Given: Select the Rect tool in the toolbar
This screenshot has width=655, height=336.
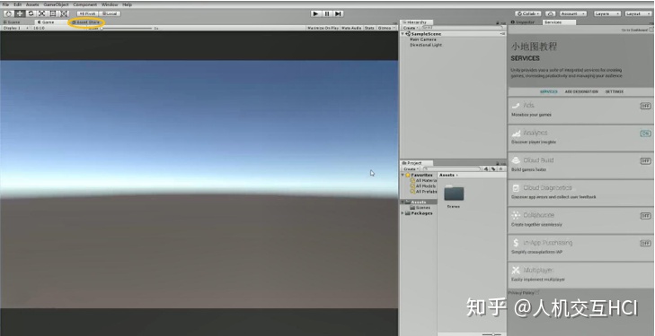Looking at the screenshot, I should (53, 13).
